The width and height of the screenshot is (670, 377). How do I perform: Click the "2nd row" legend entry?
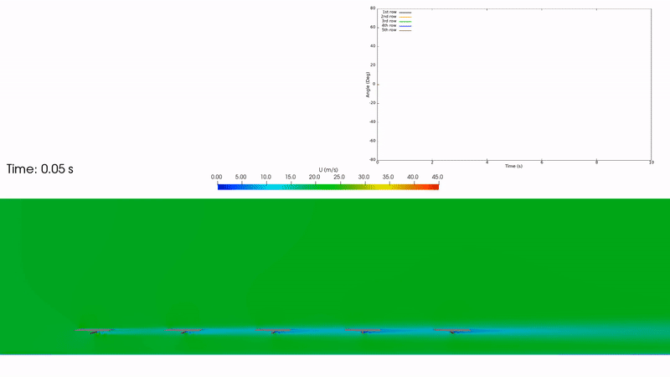tap(389, 17)
